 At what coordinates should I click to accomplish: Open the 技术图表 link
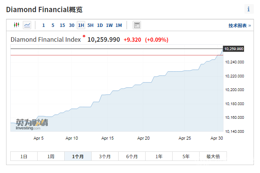239,25
